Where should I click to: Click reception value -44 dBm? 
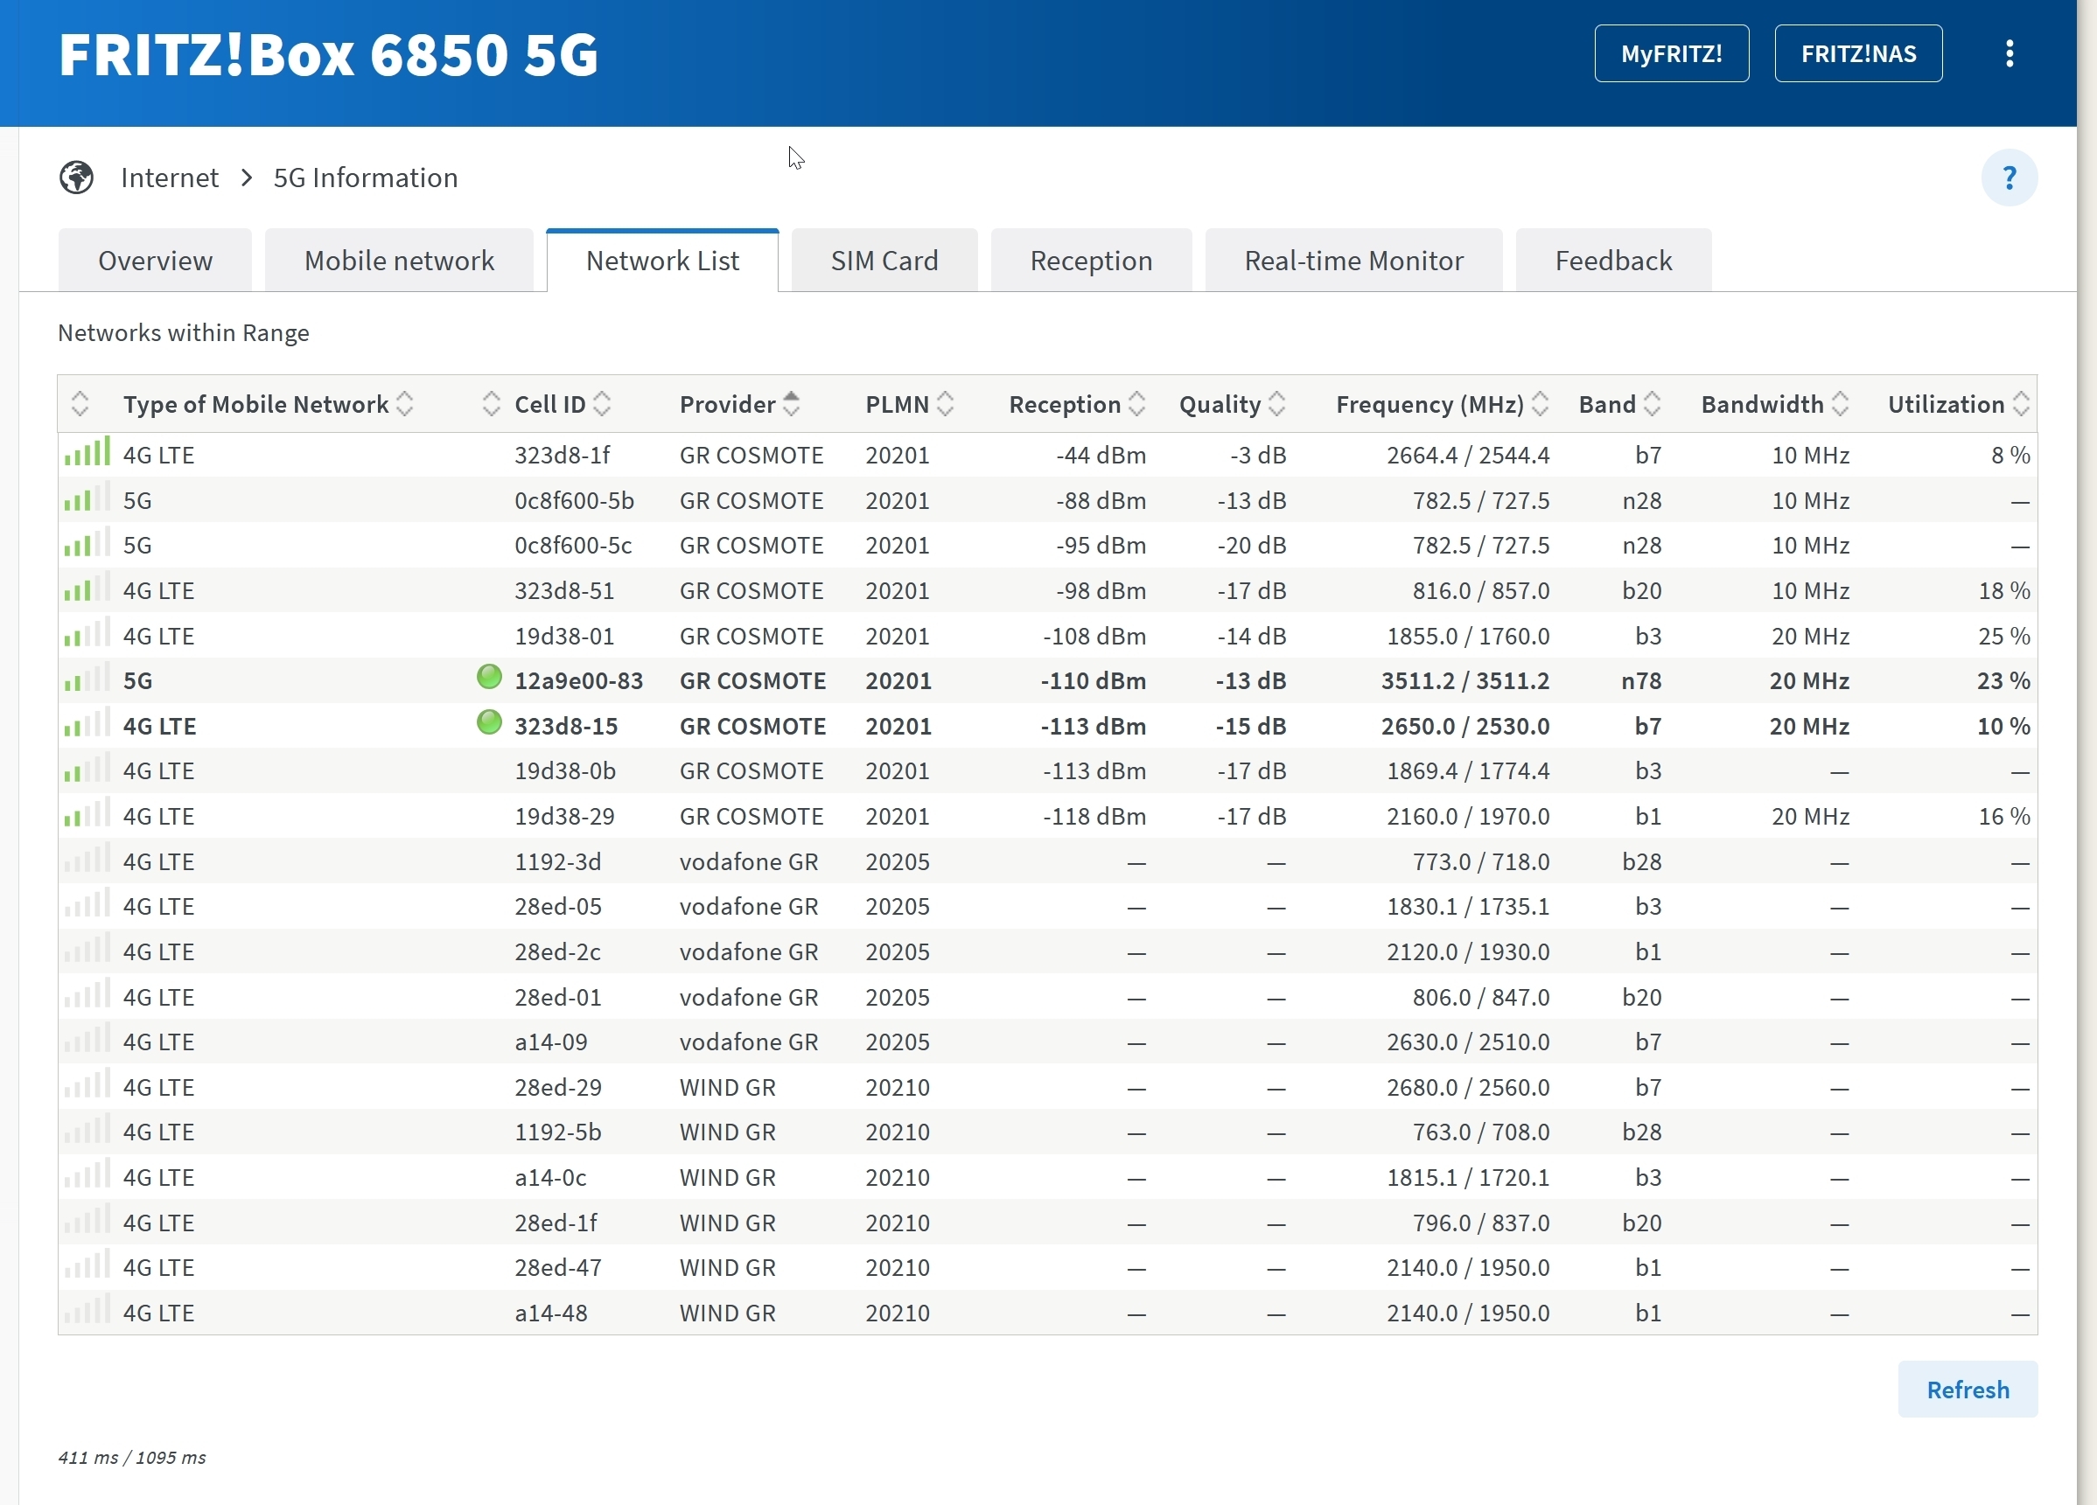pyautogui.click(x=1101, y=455)
